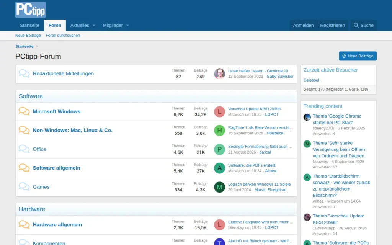Screen dimensions: 392x245
Task: Open the Redaktionelle Mitteilungen forum
Action: pos(63,73)
